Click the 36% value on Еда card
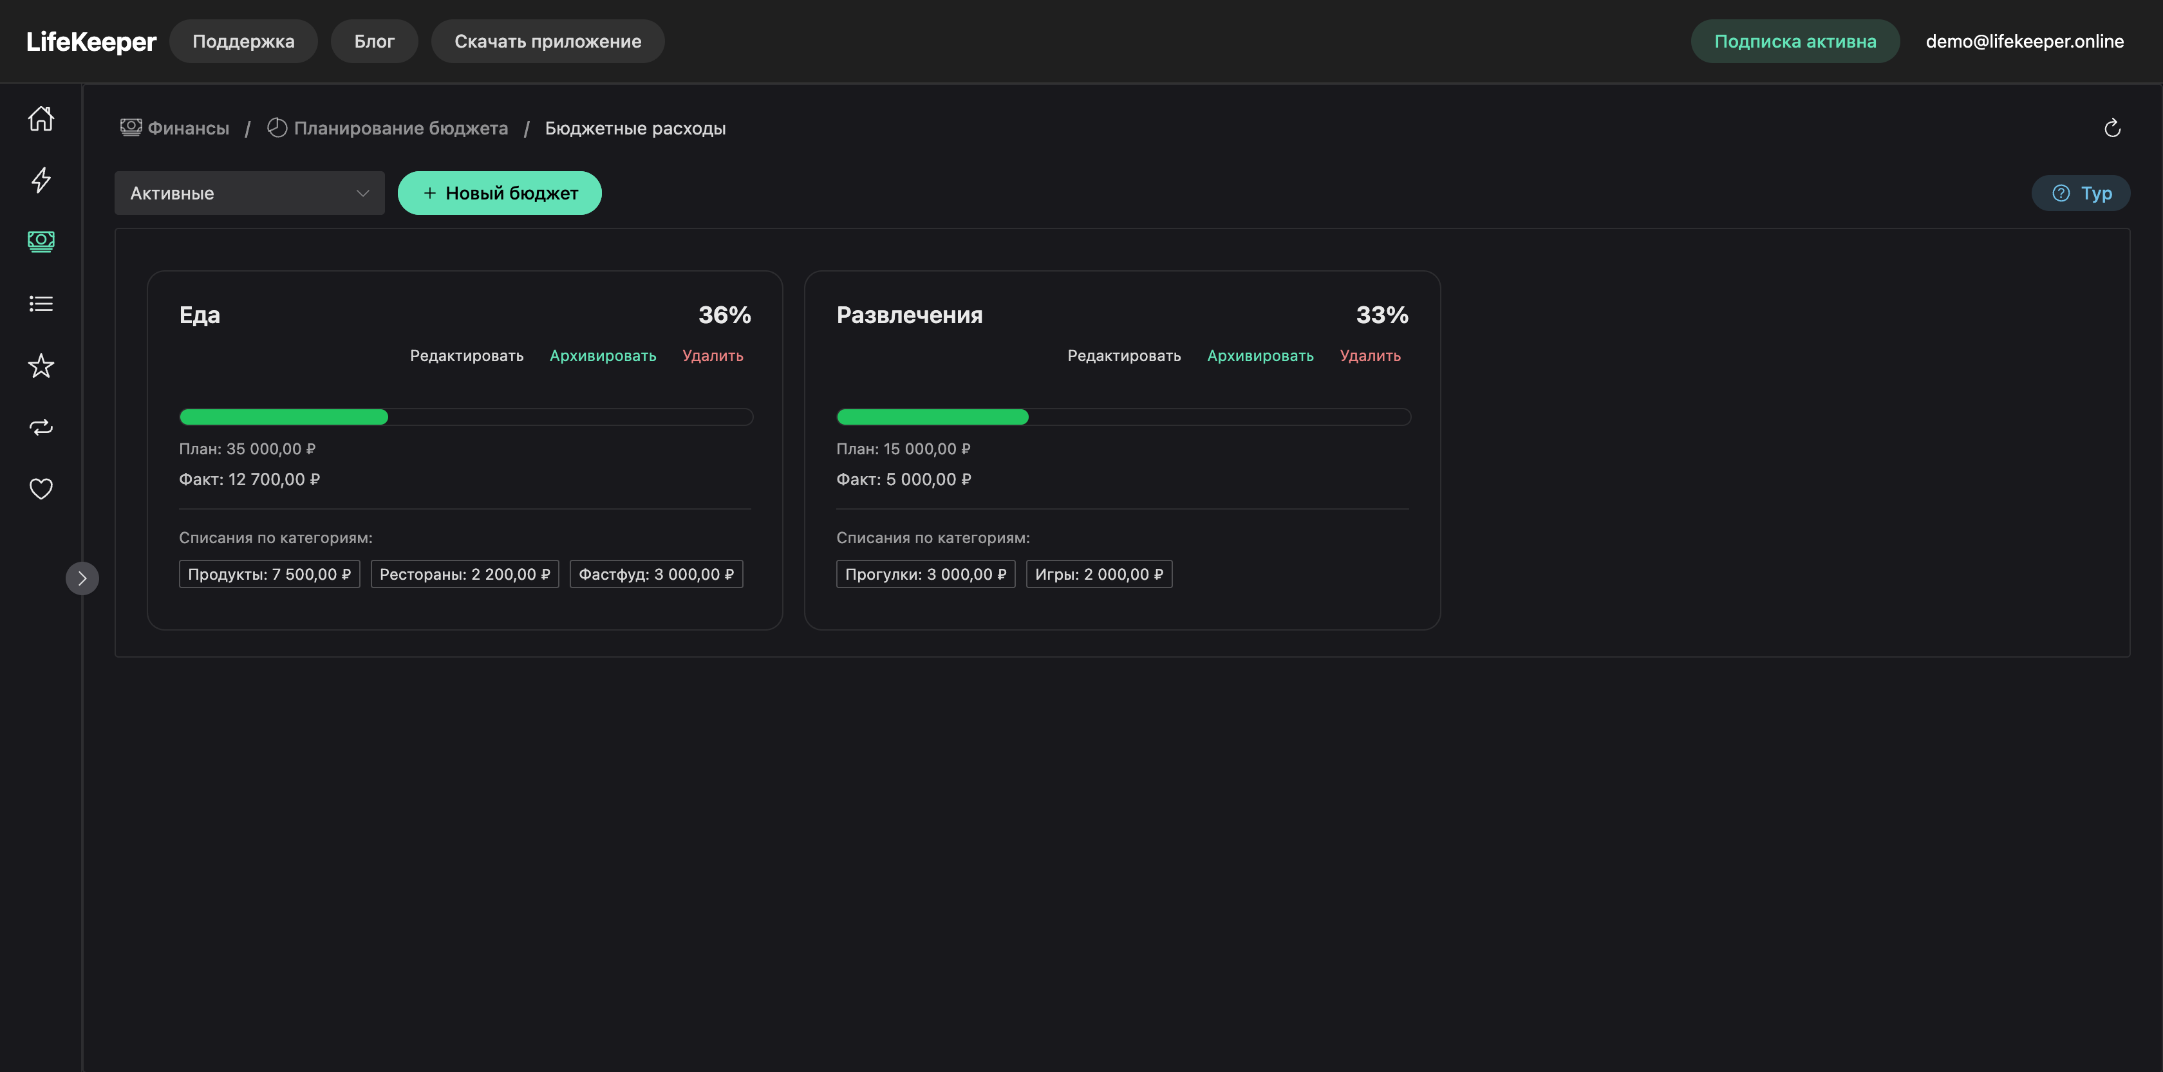Screen dimensions: 2163x1072 (x=725, y=315)
